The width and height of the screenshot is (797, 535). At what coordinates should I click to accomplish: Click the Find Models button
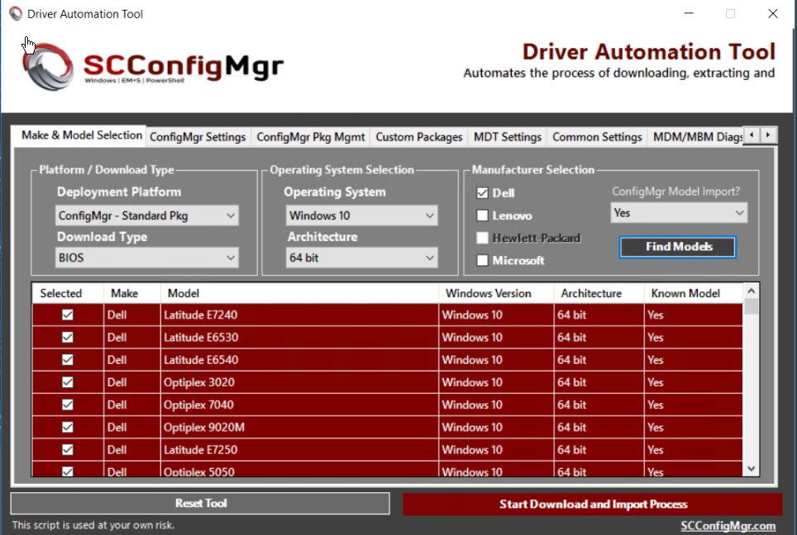click(x=678, y=247)
